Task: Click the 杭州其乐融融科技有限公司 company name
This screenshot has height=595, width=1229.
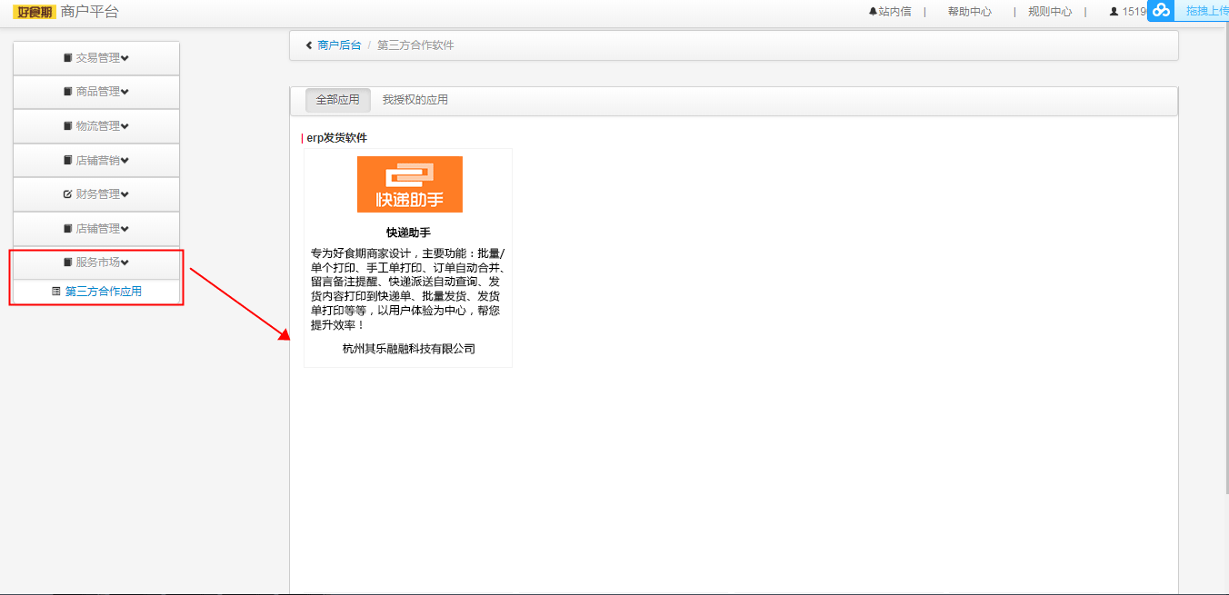Action: click(x=409, y=349)
